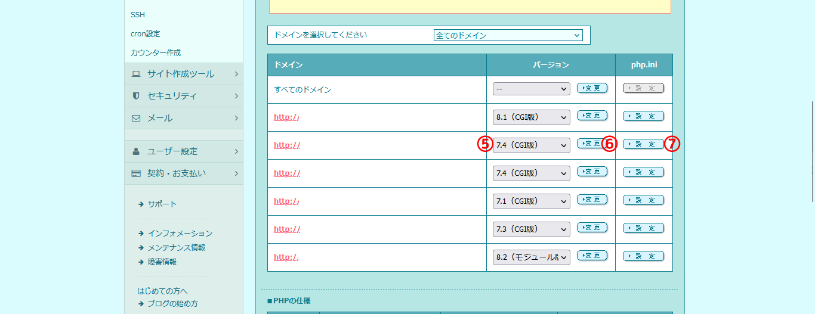The height and width of the screenshot is (314, 815).
Task: Click the credit card icon beside 契約・お支払い
Action: [x=136, y=173]
